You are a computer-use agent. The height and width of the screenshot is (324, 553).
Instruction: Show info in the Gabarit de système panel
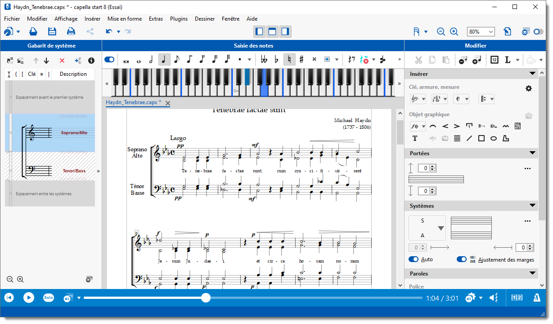(91, 61)
